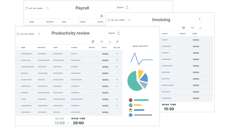Click the upload arrow icon beside Productivity Export
Screen dimensions: 235x134
[119, 33]
